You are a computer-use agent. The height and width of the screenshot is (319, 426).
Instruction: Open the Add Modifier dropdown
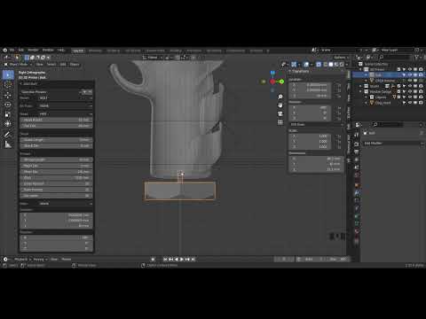[x=393, y=144]
